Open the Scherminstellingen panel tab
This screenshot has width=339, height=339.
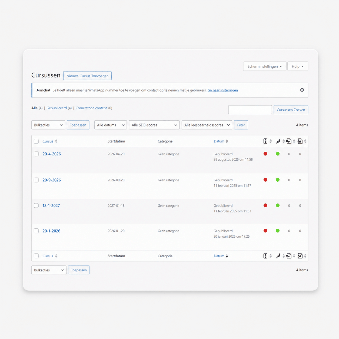coord(264,66)
